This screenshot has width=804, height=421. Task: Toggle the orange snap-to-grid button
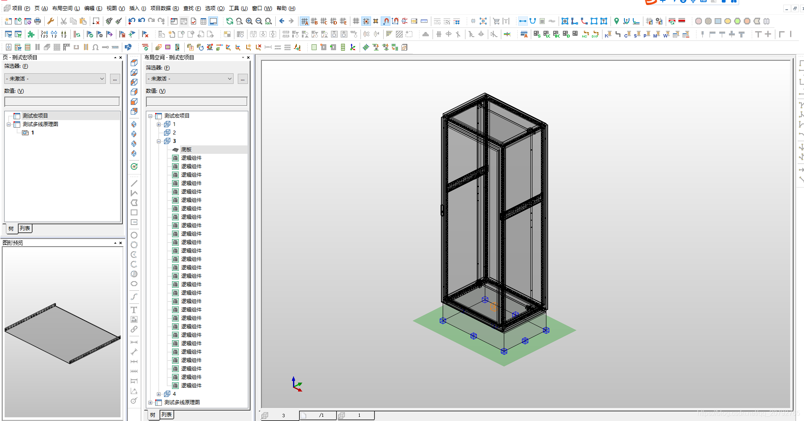pyautogui.click(x=366, y=21)
